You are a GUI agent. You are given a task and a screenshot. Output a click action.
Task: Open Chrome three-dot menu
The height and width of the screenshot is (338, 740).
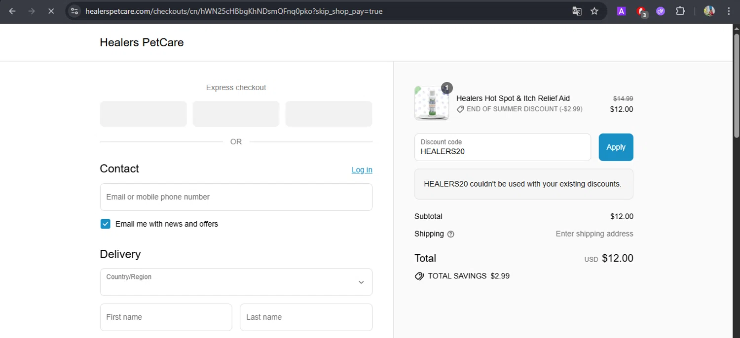point(729,11)
